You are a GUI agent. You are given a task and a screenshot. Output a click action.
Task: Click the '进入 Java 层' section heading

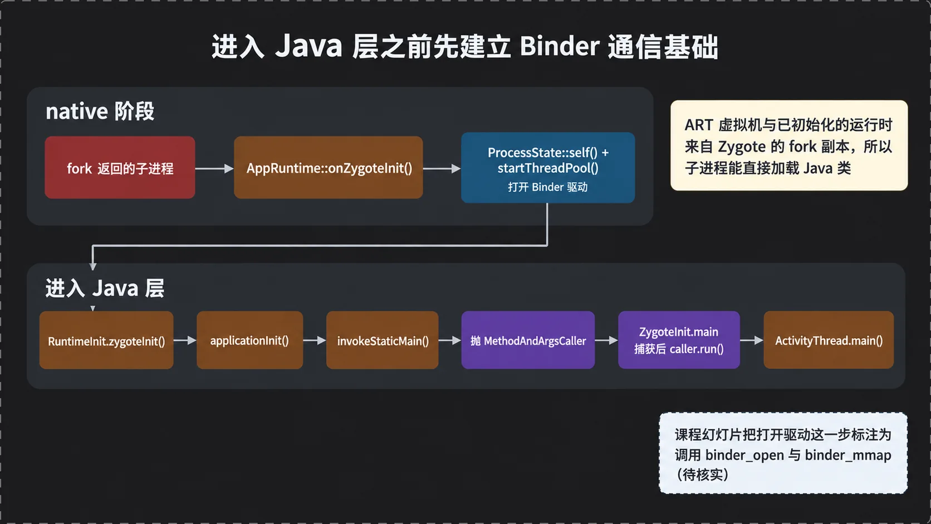(x=105, y=288)
